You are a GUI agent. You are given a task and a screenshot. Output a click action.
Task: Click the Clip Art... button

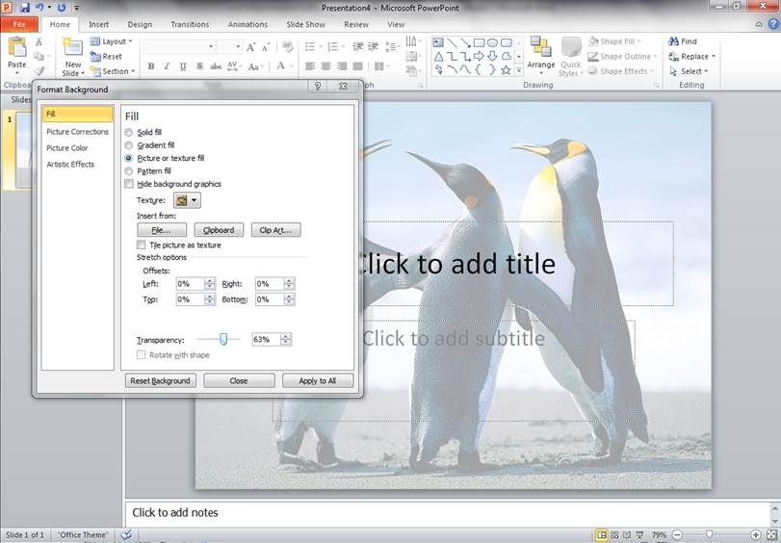point(276,230)
